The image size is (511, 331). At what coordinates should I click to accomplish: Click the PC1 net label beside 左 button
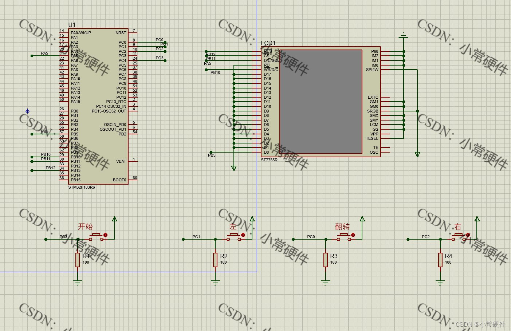tap(196, 237)
